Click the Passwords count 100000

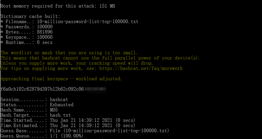coord(44,27)
